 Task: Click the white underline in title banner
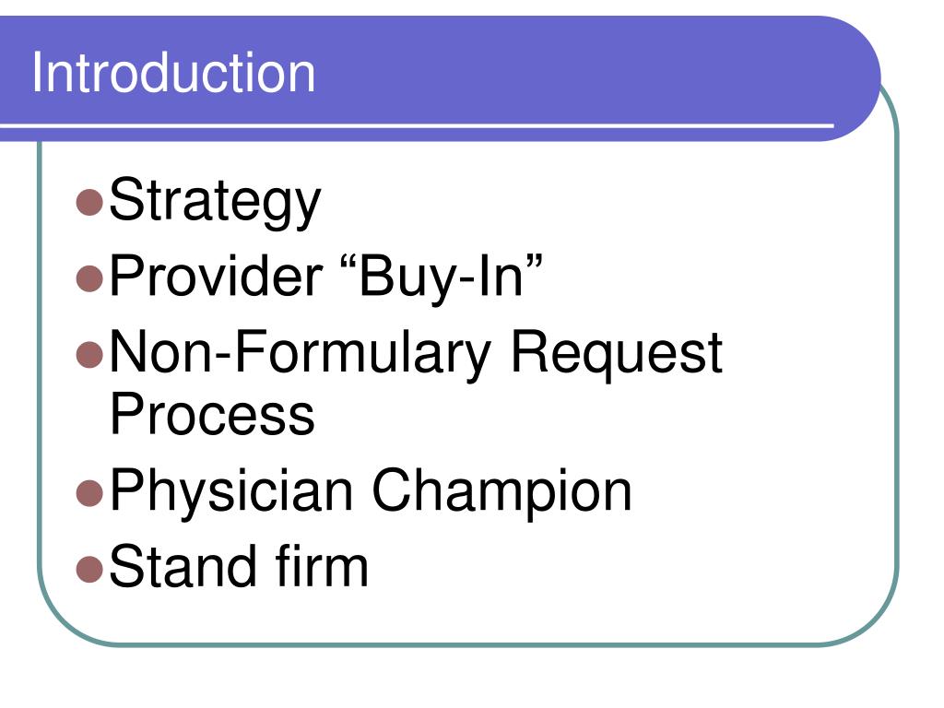click(417, 125)
